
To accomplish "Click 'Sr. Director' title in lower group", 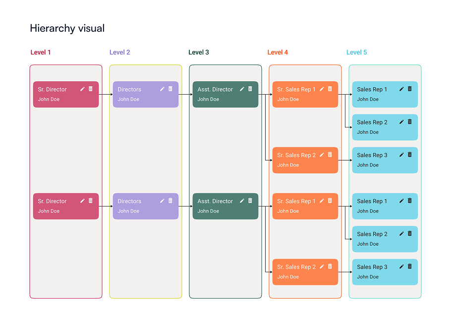I will pos(52,201).
